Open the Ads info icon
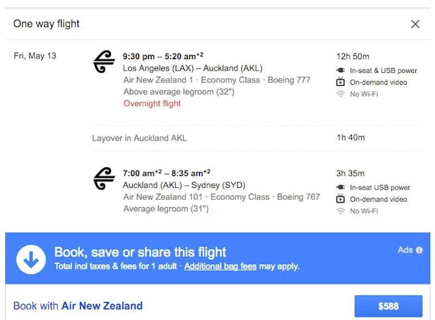Viewport: 435px width, 320px height. tap(419, 250)
